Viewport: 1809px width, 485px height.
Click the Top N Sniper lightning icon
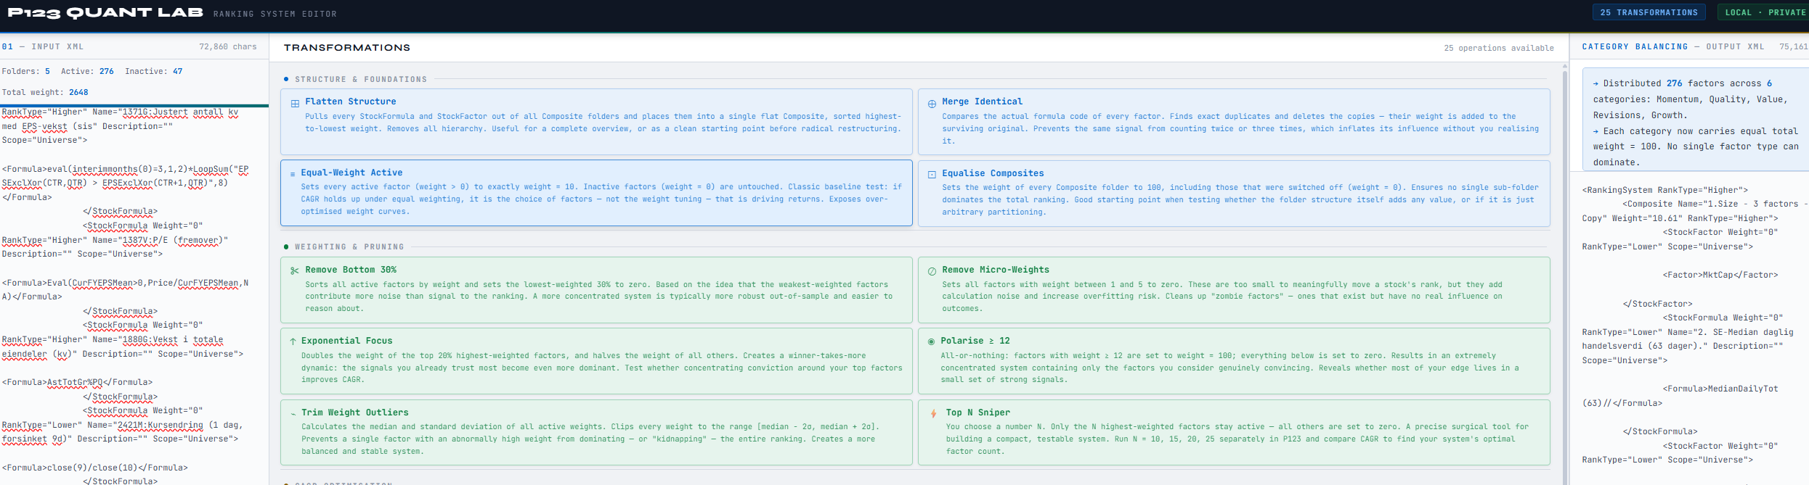coord(933,413)
